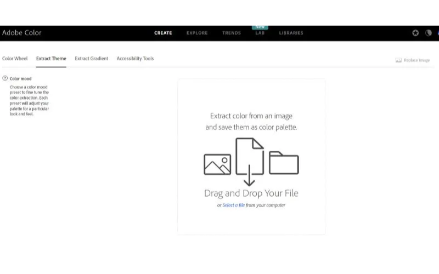This screenshot has height=274, width=439.
Task: Open the user profile avatar
Action: pyautogui.click(x=438, y=33)
